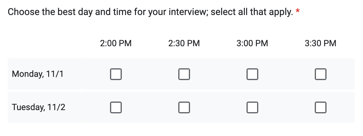Enable Monday 11/1 at 3:30 PM
Image resolution: width=363 pixels, height=136 pixels.
pos(321,74)
